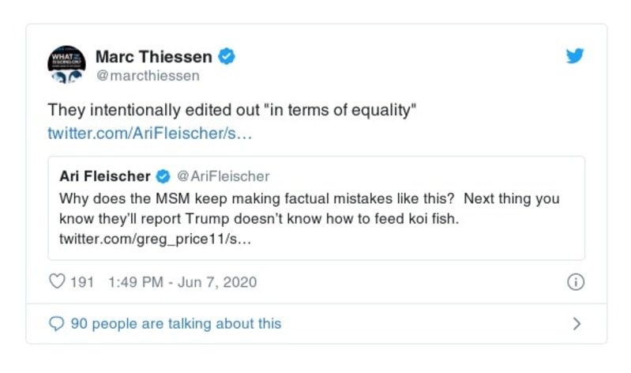Image resolution: width=631 pixels, height=373 pixels.
Task: Click the speech bubble reply icon
Action: [x=57, y=323]
